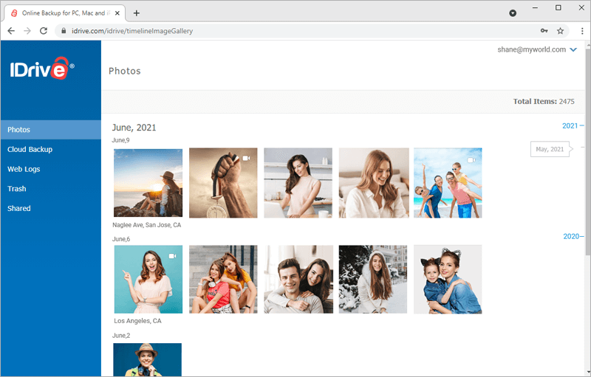This screenshot has width=591, height=377.
Task: Click the address bar URL field
Action: pos(298,31)
